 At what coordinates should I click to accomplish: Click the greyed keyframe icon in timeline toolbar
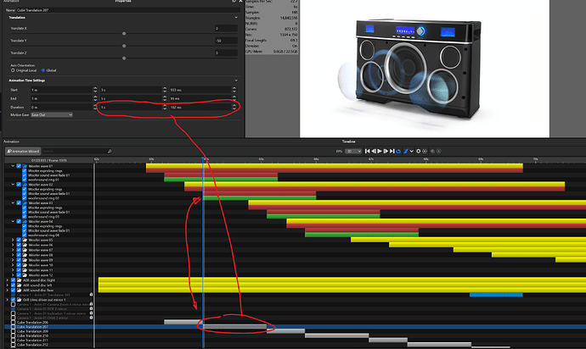point(433,151)
